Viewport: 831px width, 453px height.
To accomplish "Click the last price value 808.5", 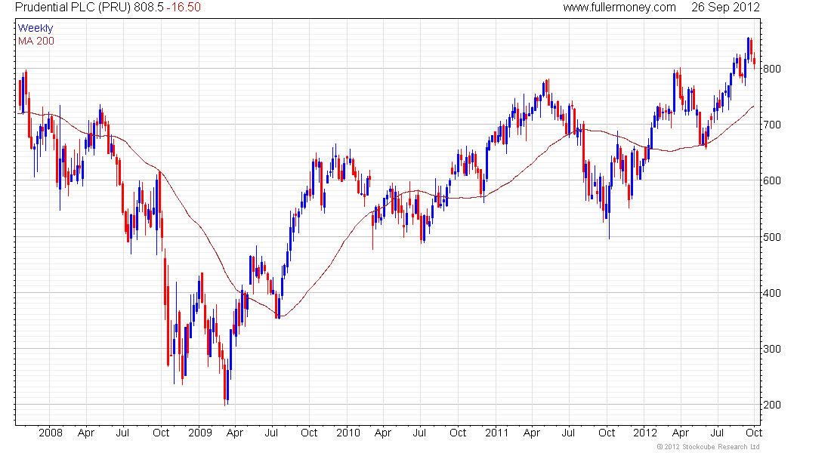I will [148, 8].
